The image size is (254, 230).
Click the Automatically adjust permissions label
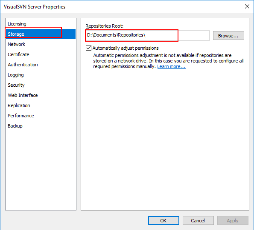pos(126,48)
